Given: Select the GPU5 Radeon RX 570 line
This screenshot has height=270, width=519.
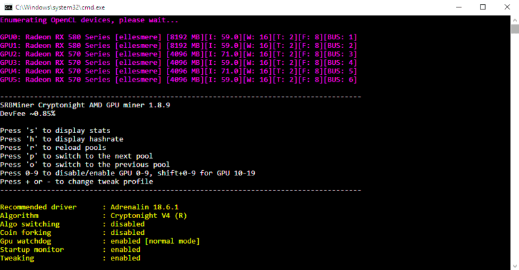Looking at the screenshot, I should pos(178,80).
